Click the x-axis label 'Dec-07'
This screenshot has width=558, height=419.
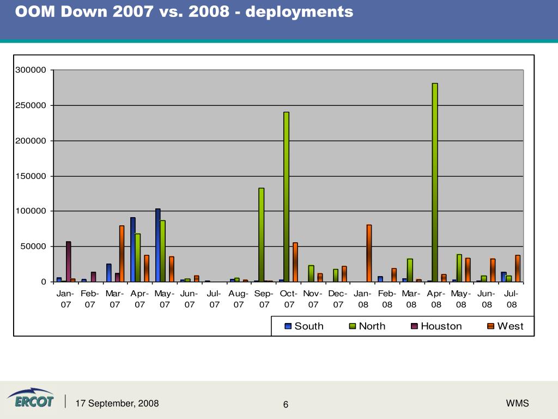pyautogui.click(x=338, y=299)
